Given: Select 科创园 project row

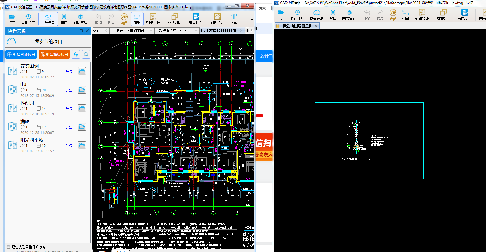Looking at the screenshot, I should 48,108.
